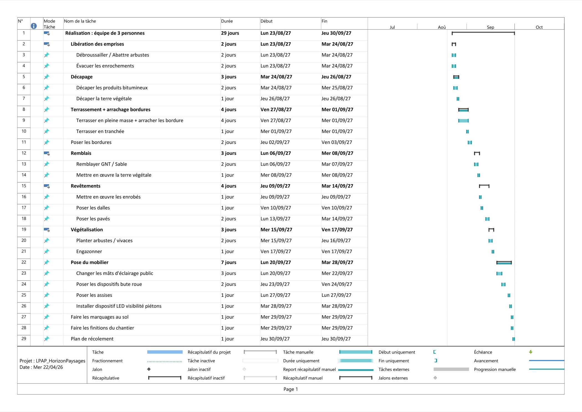Click auto-schedule mode icon for row 1 Réalisation

pyautogui.click(x=47, y=33)
